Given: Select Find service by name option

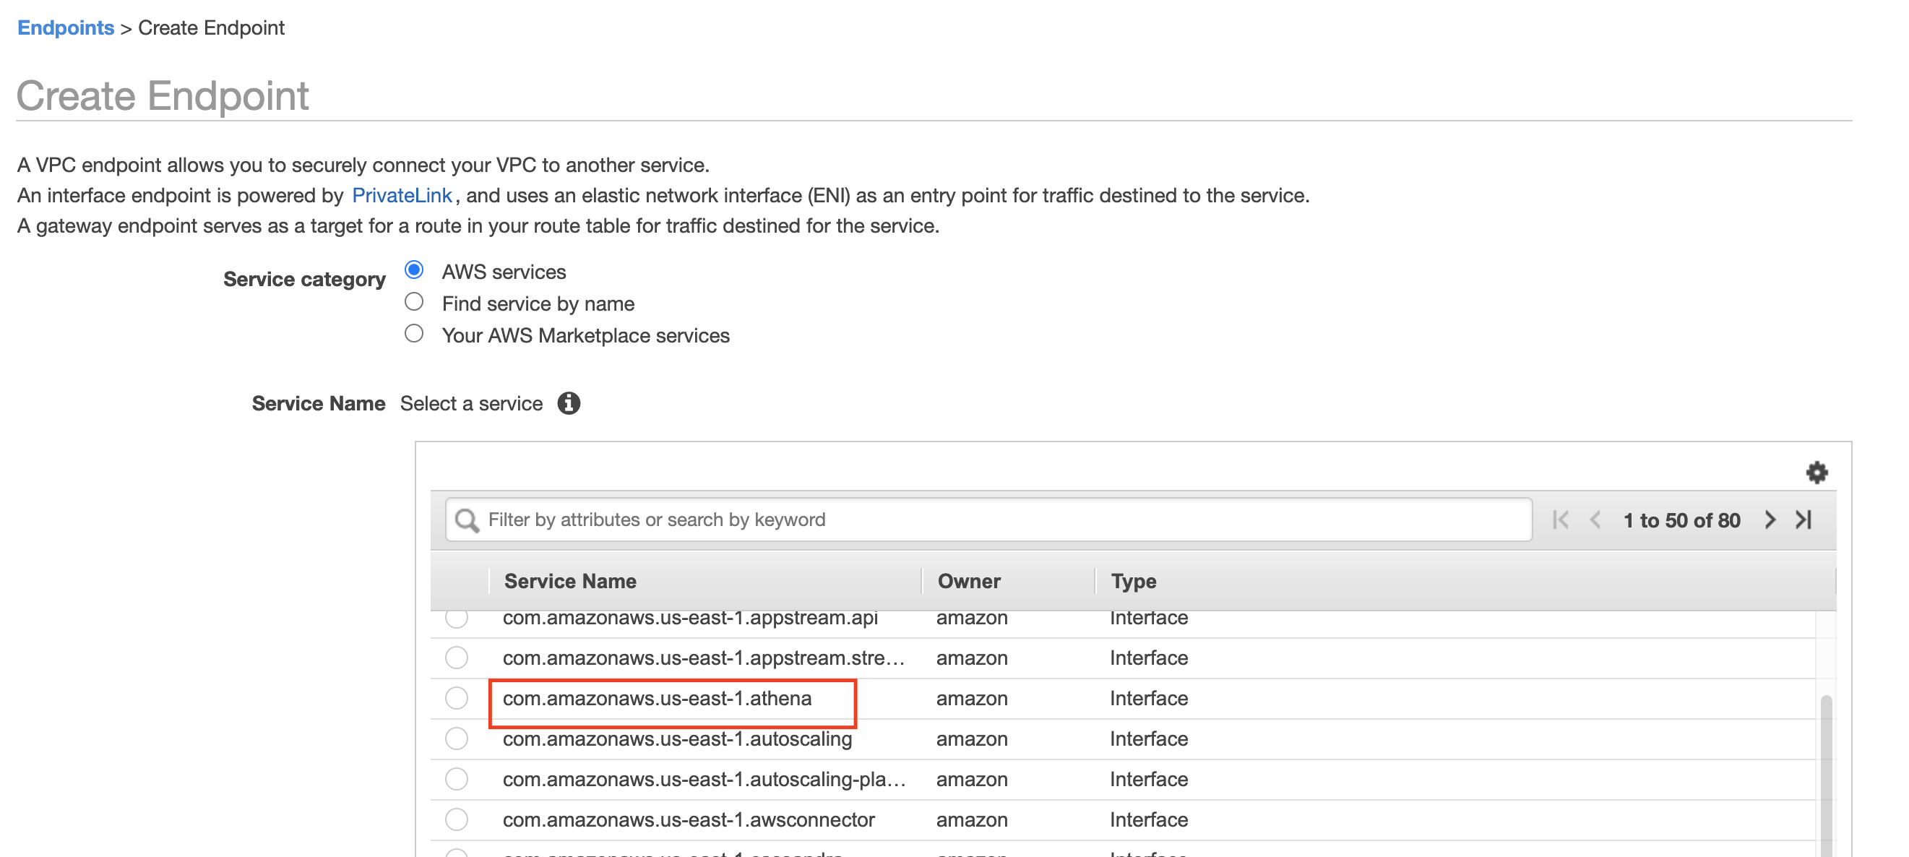Looking at the screenshot, I should (x=414, y=302).
